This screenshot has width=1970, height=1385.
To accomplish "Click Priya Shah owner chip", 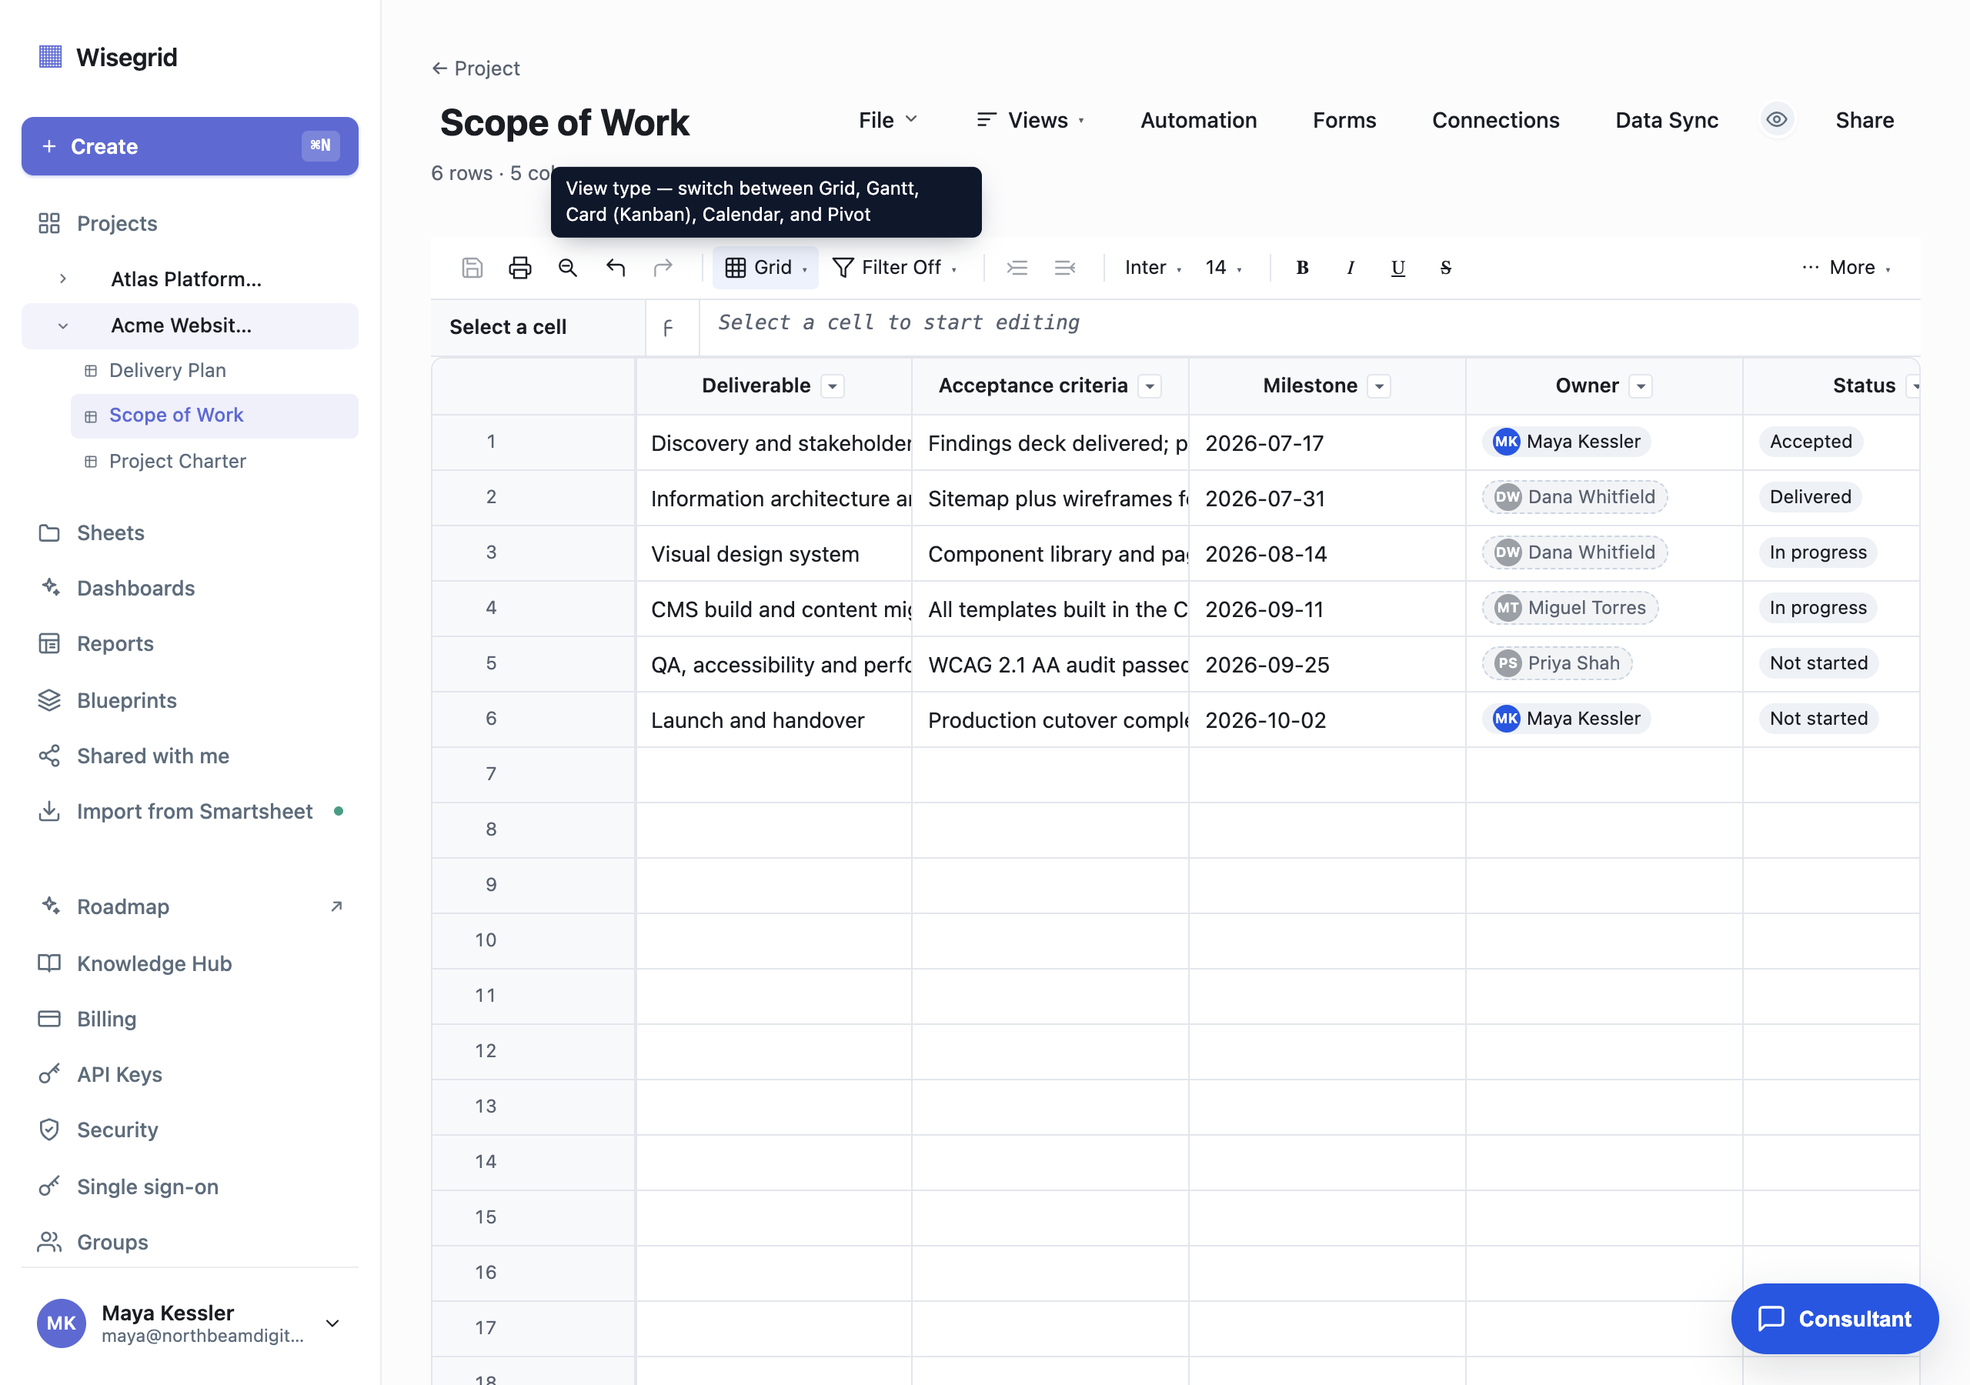I will (1557, 663).
